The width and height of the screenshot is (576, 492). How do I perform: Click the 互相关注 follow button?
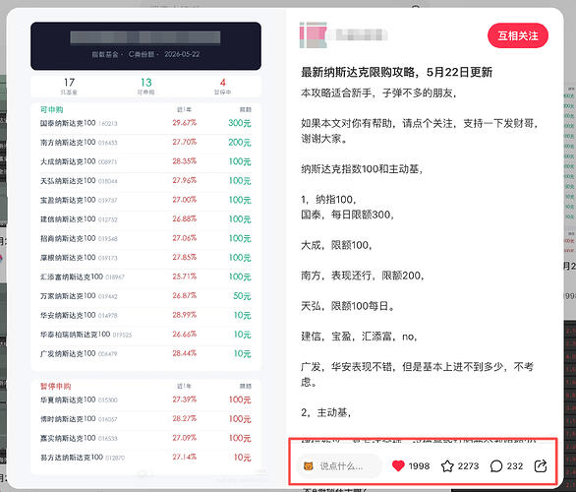click(518, 35)
